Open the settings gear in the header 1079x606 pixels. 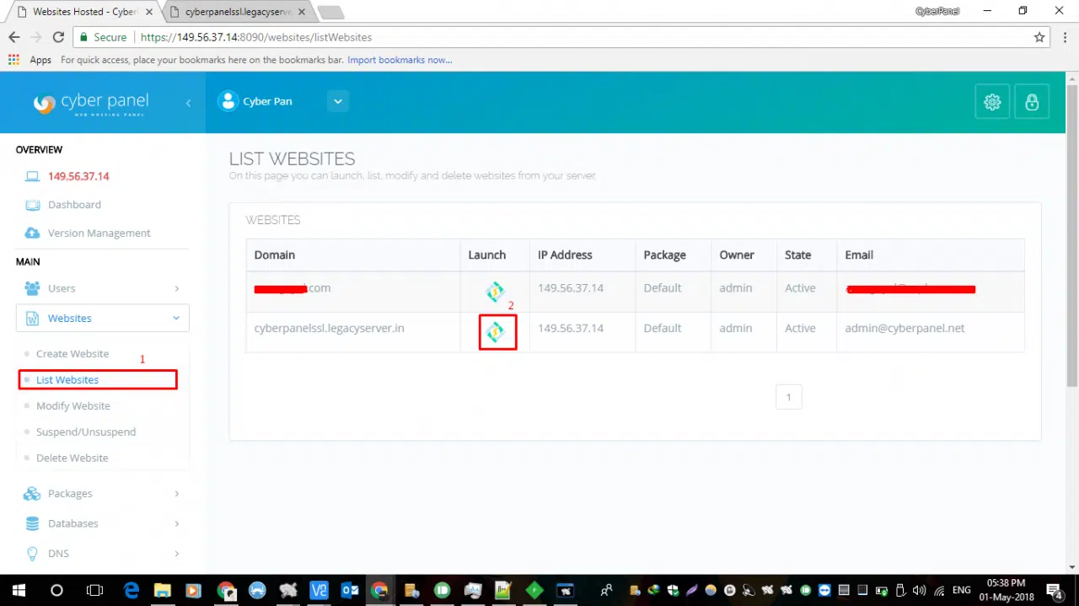click(992, 102)
